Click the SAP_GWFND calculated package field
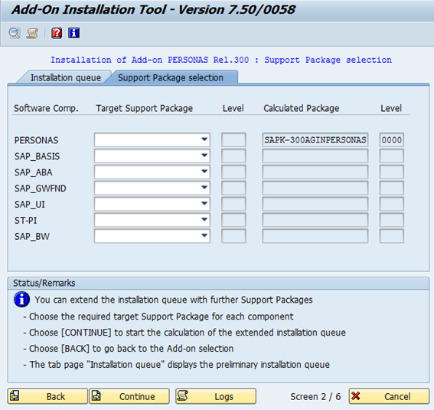Viewport: 434px width, 410px height. 315,188
